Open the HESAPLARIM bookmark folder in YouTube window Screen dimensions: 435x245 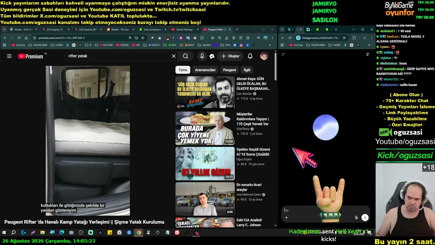tap(38, 45)
